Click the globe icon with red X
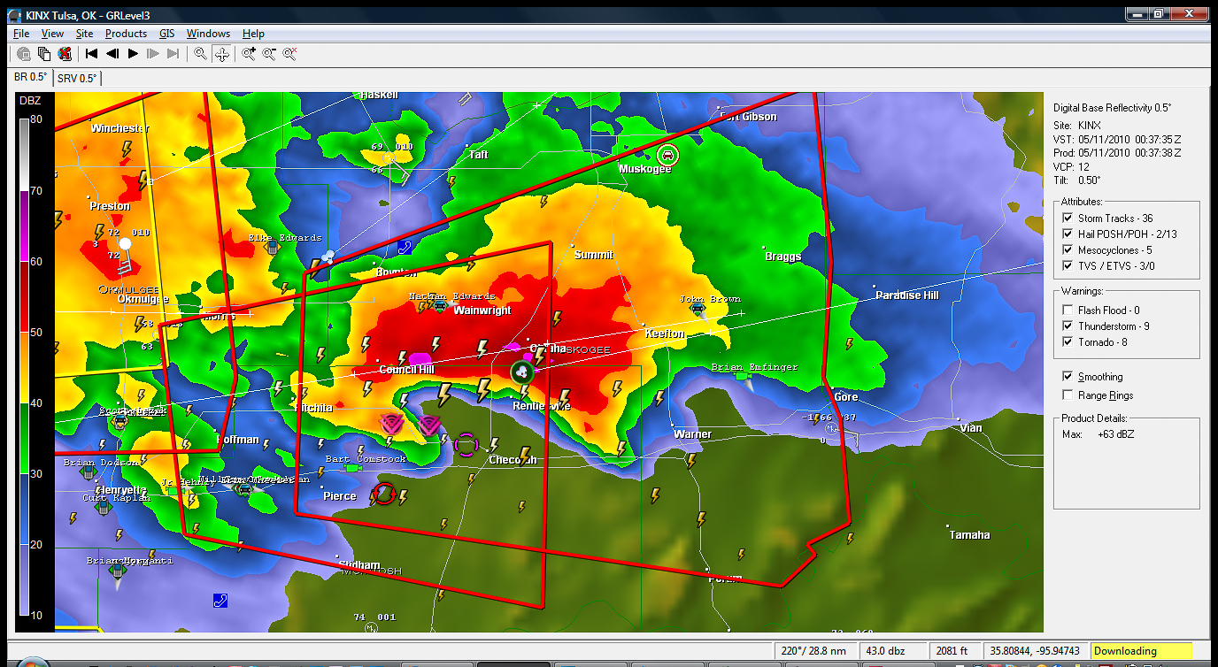The width and height of the screenshot is (1218, 667). [64, 54]
